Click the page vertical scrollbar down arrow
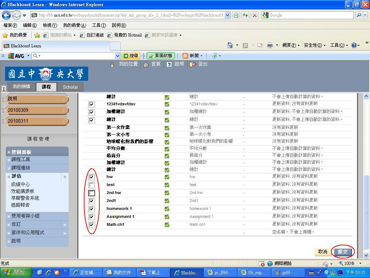 (366, 255)
